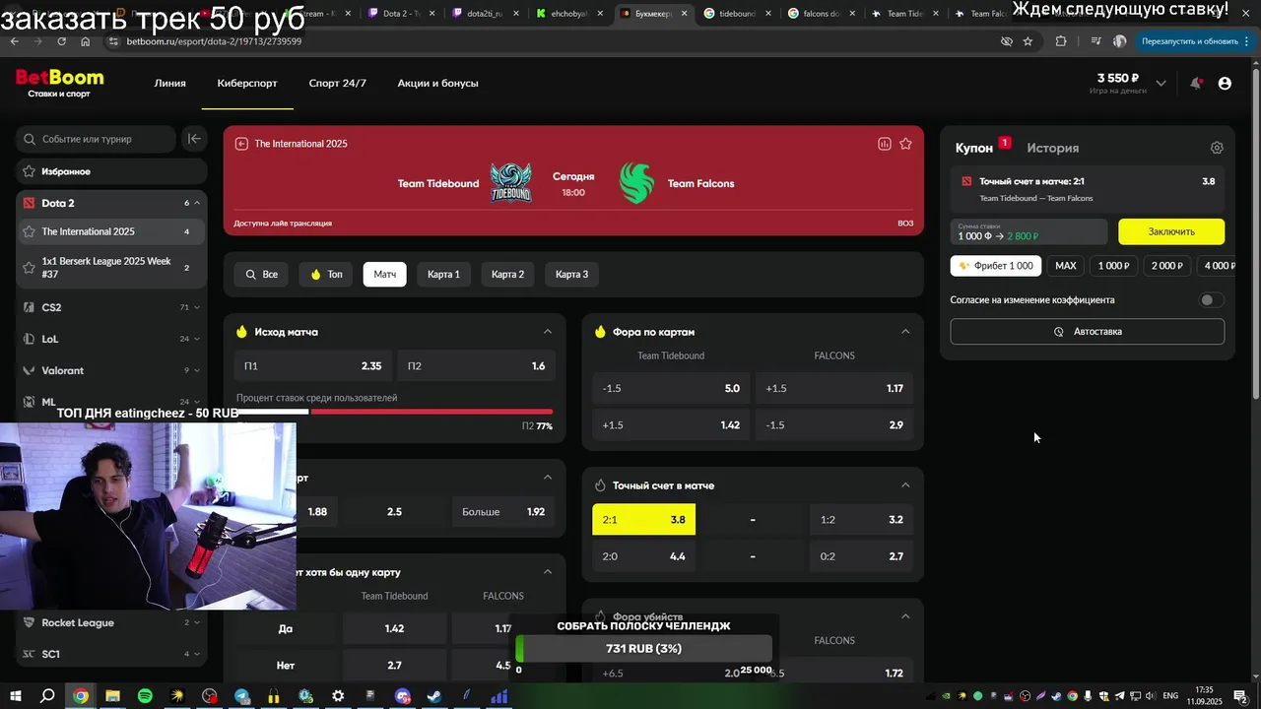The width and height of the screenshot is (1261, 709).
Task: Choose the 2 000 ₽ quick stake
Action: point(1166,266)
